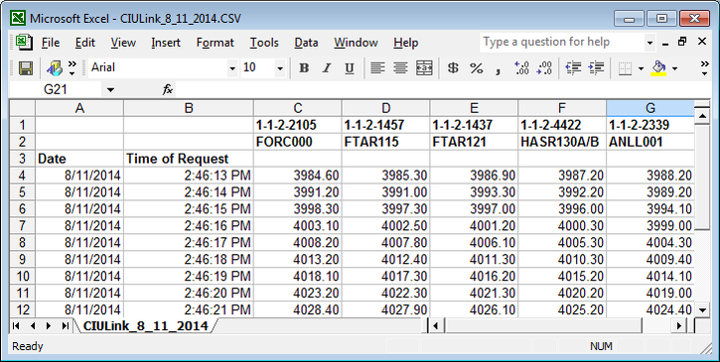Image resolution: width=720 pixels, height=362 pixels.
Task: Click the Permission icon next to Save
Action: tap(55, 68)
